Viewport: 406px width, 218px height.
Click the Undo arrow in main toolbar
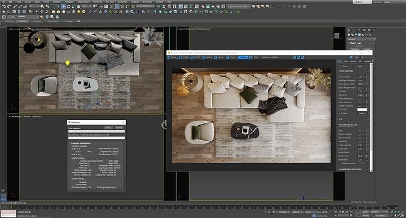[4, 6]
